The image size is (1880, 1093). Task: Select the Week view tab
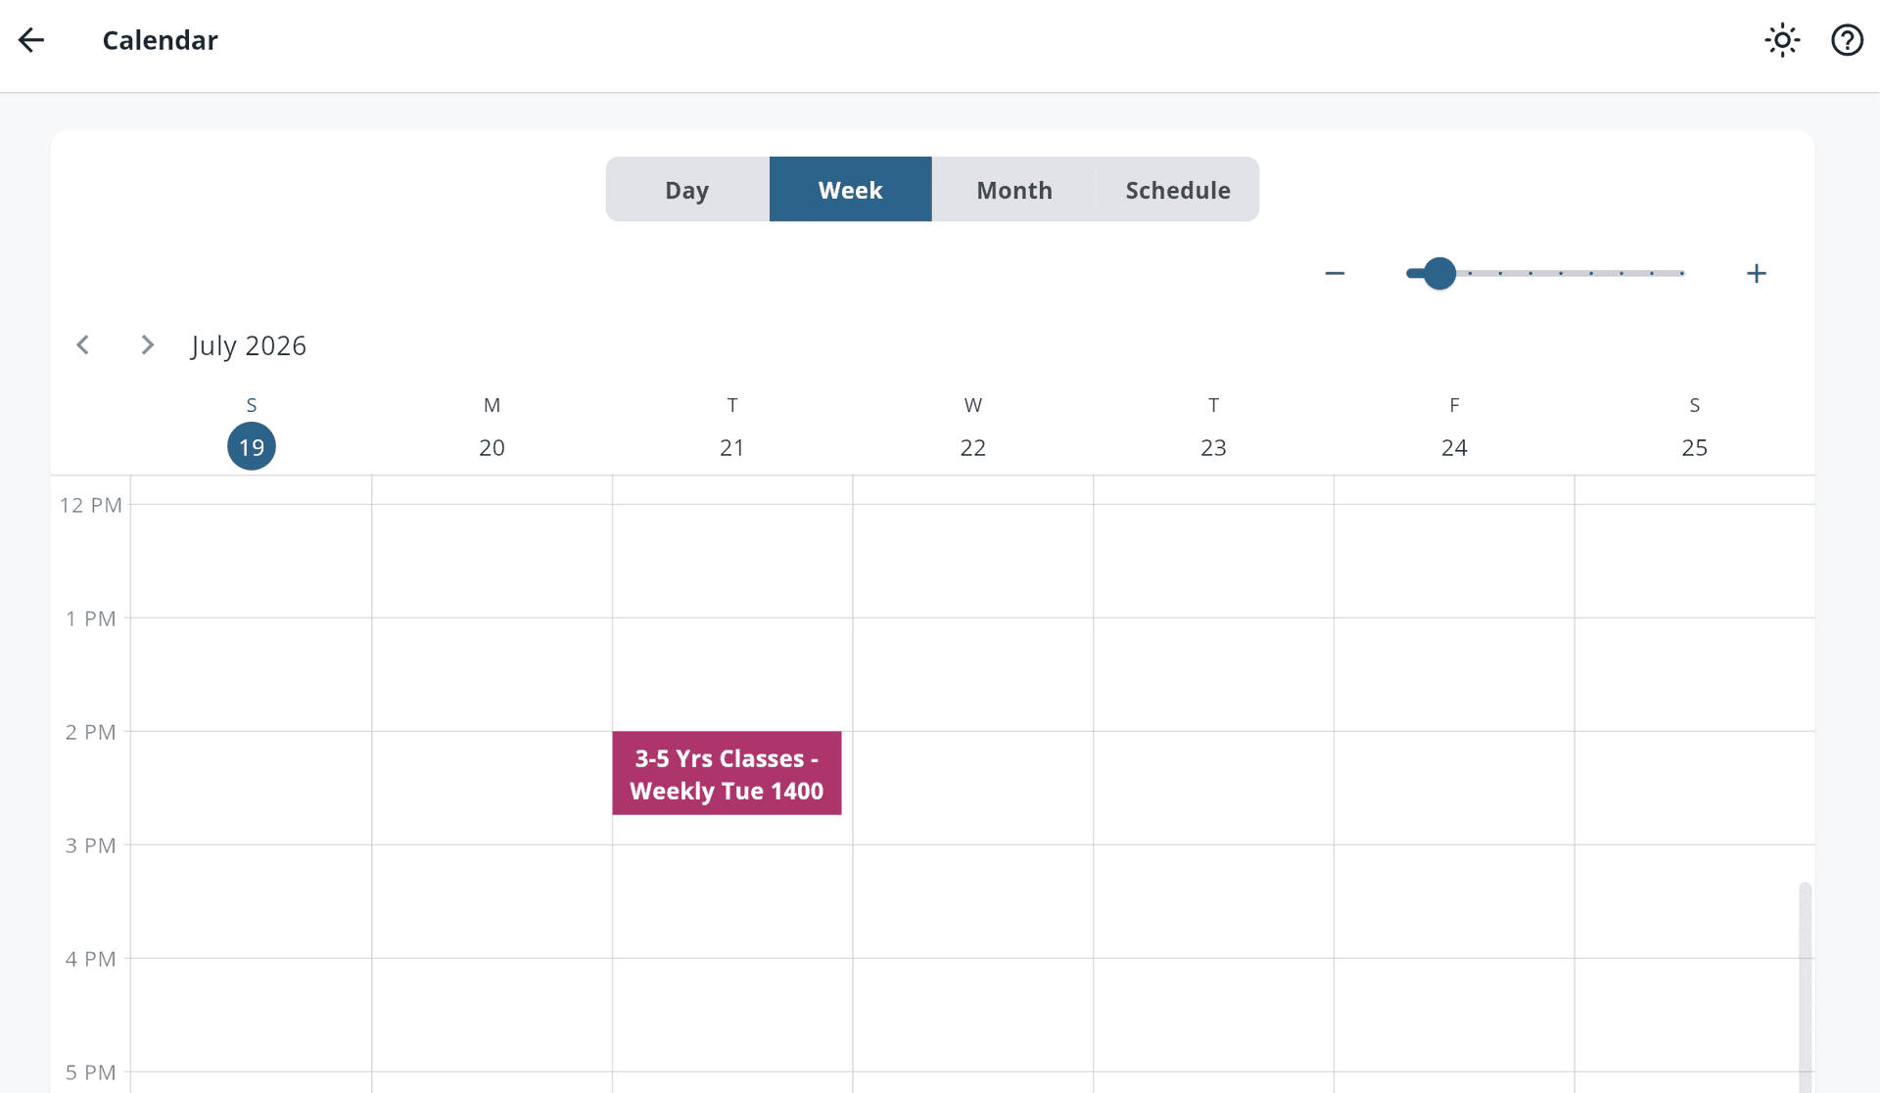851,189
